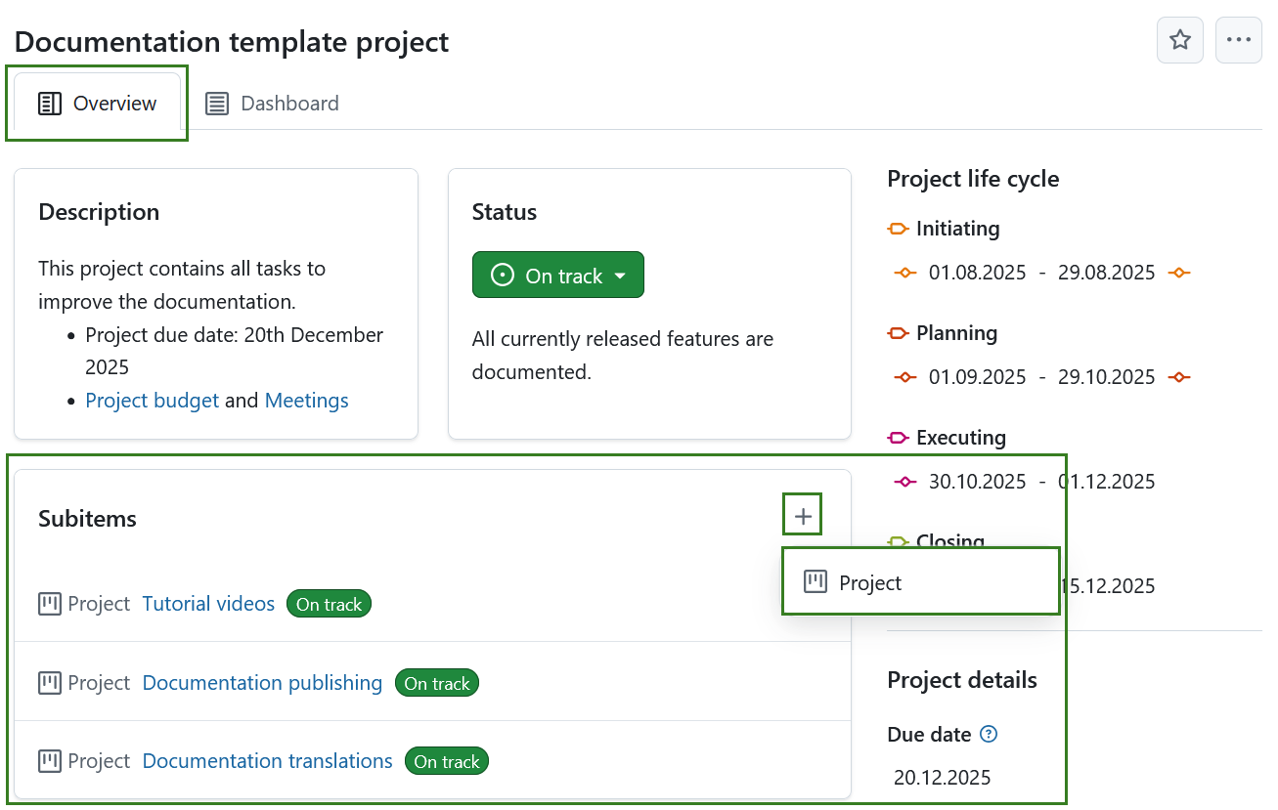Click the On track badge next to Documentation publishing
Image resolution: width=1278 pixels, height=810 pixels.
[436, 682]
